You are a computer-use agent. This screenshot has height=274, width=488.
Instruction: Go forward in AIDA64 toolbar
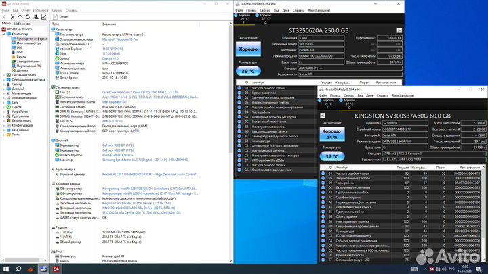pyautogui.click(x=12, y=17)
